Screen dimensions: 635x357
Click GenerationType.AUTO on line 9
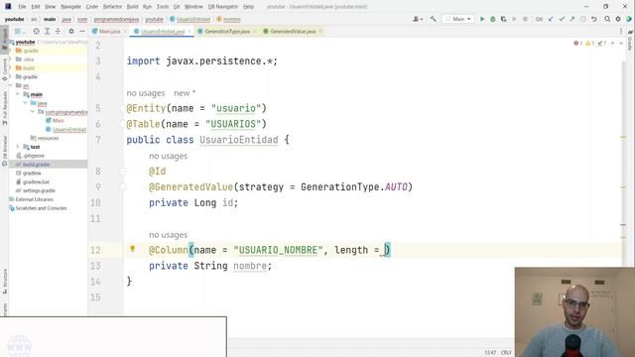click(354, 187)
